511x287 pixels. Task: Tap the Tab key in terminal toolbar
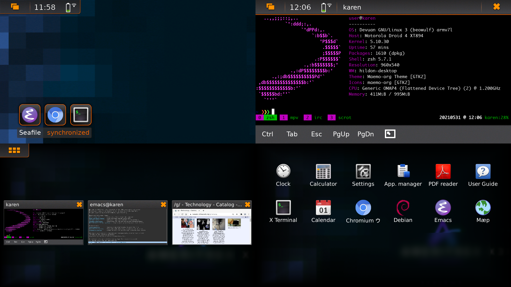292,134
